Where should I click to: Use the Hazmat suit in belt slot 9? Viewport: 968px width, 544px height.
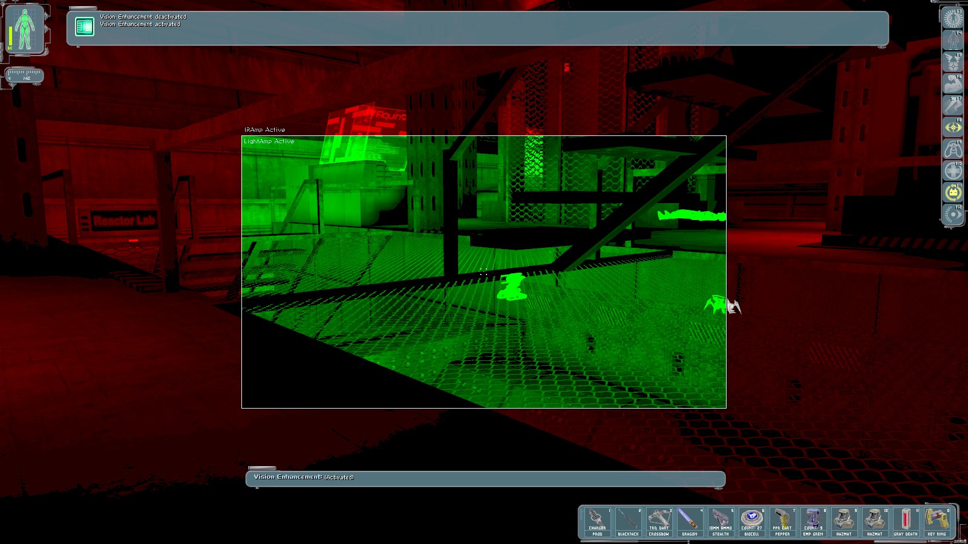[x=845, y=522]
